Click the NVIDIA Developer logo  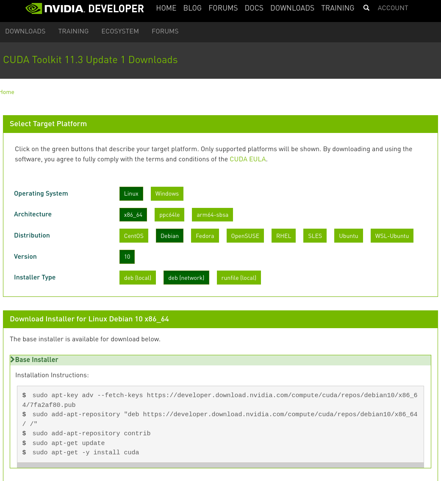(85, 8)
